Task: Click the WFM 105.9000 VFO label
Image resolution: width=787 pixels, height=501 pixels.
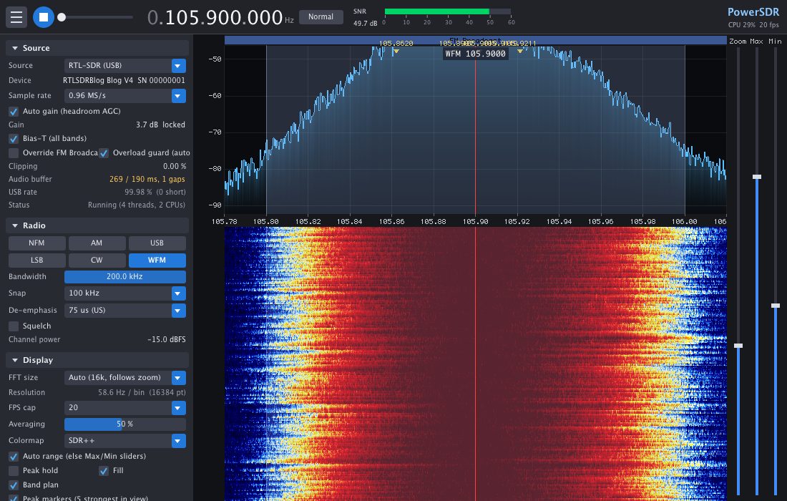Action: tap(475, 54)
